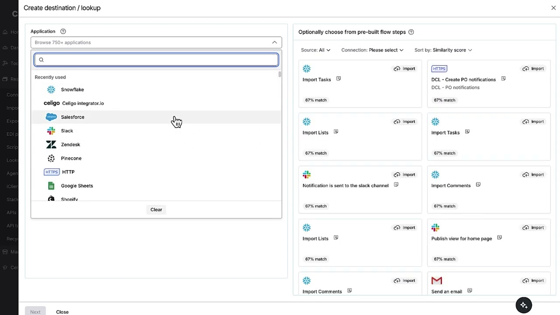Close the Create destination dialog
560x315 pixels.
[553, 8]
